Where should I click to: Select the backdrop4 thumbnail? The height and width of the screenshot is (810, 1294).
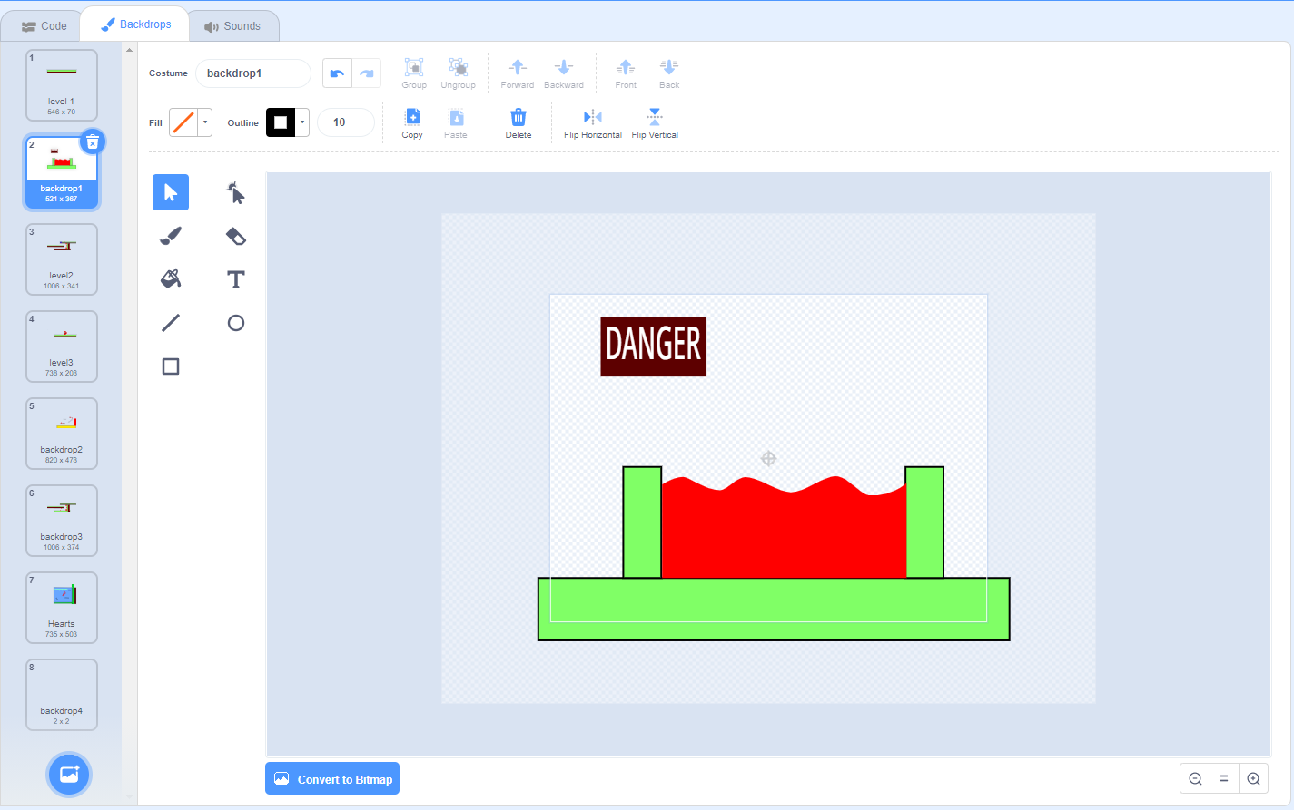[62, 695]
